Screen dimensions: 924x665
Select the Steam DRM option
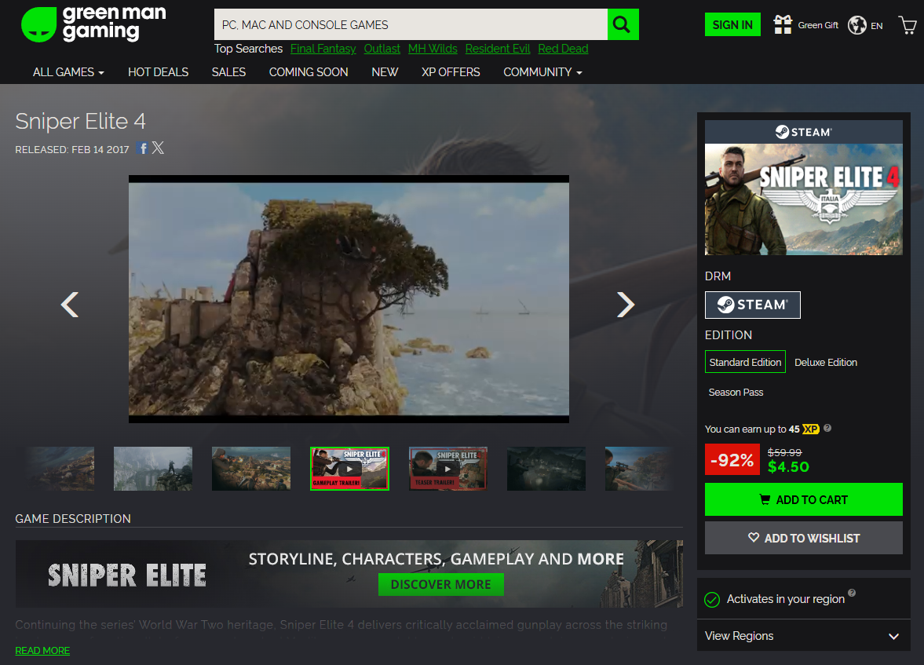point(753,305)
